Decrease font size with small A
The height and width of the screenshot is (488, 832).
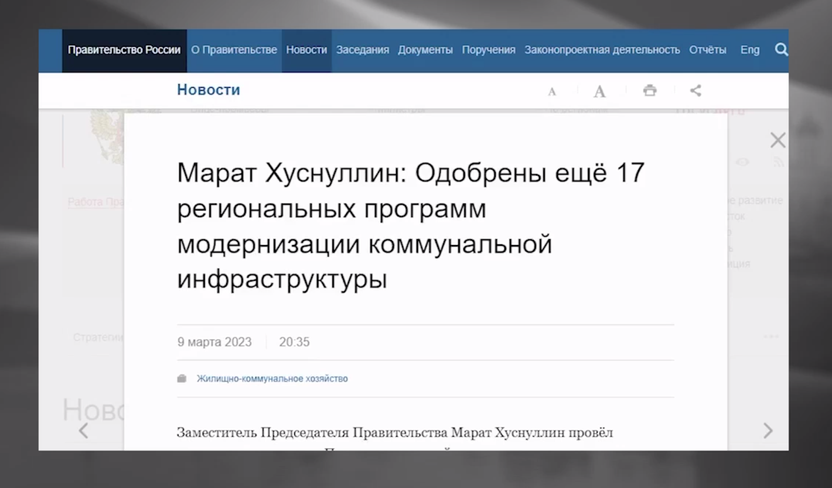click(x=552, y=91)
